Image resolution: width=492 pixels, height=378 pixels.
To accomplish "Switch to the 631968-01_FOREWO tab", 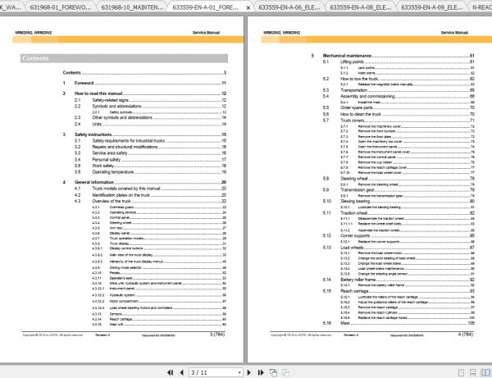I will pos(60,7).
